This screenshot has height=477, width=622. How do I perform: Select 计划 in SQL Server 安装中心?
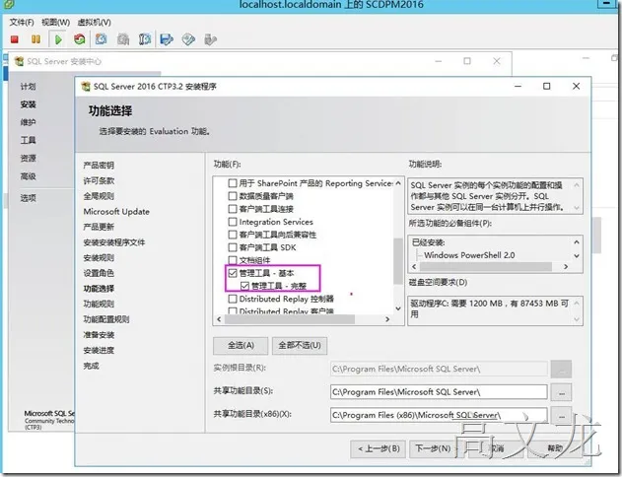(x=29, y=87)
